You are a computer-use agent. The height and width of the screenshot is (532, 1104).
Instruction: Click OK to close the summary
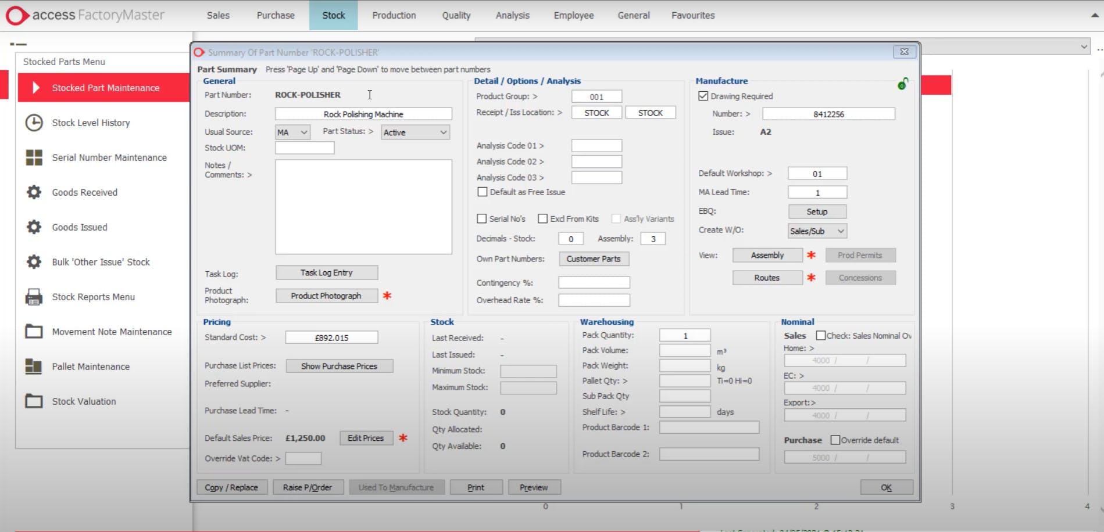[x=887, y=487]
